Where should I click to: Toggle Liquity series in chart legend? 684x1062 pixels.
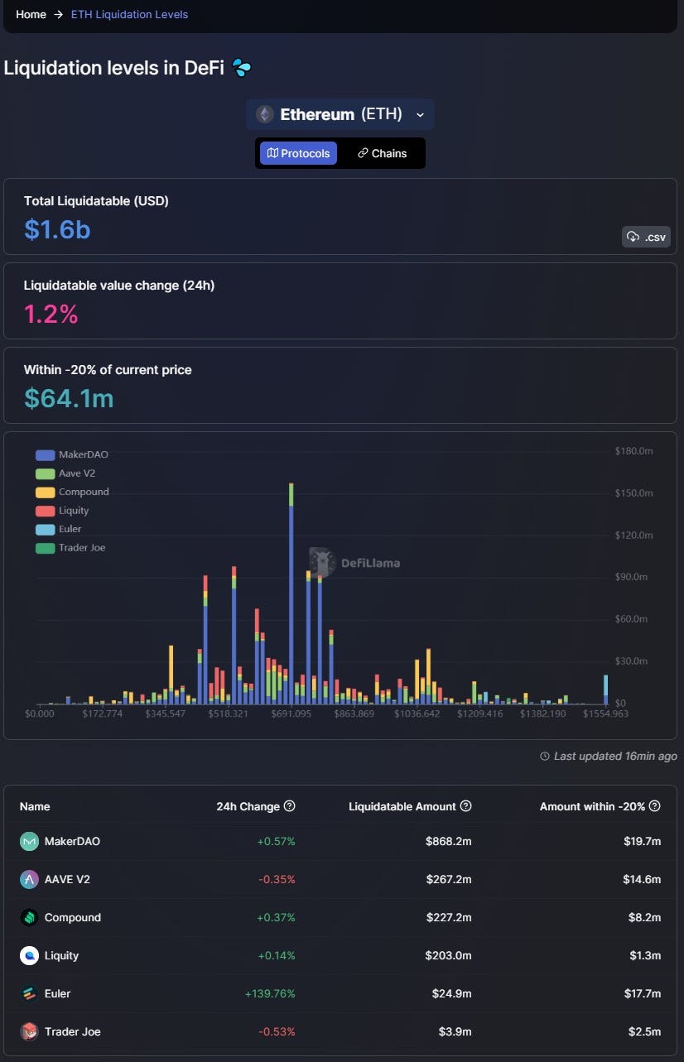coord(62,511)
